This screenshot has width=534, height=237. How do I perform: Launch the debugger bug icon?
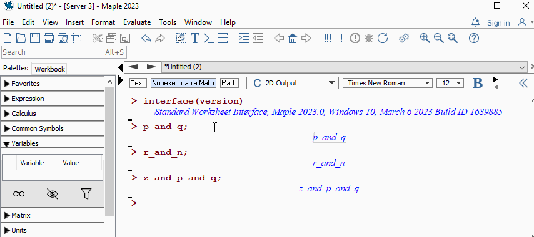[369, 38]
